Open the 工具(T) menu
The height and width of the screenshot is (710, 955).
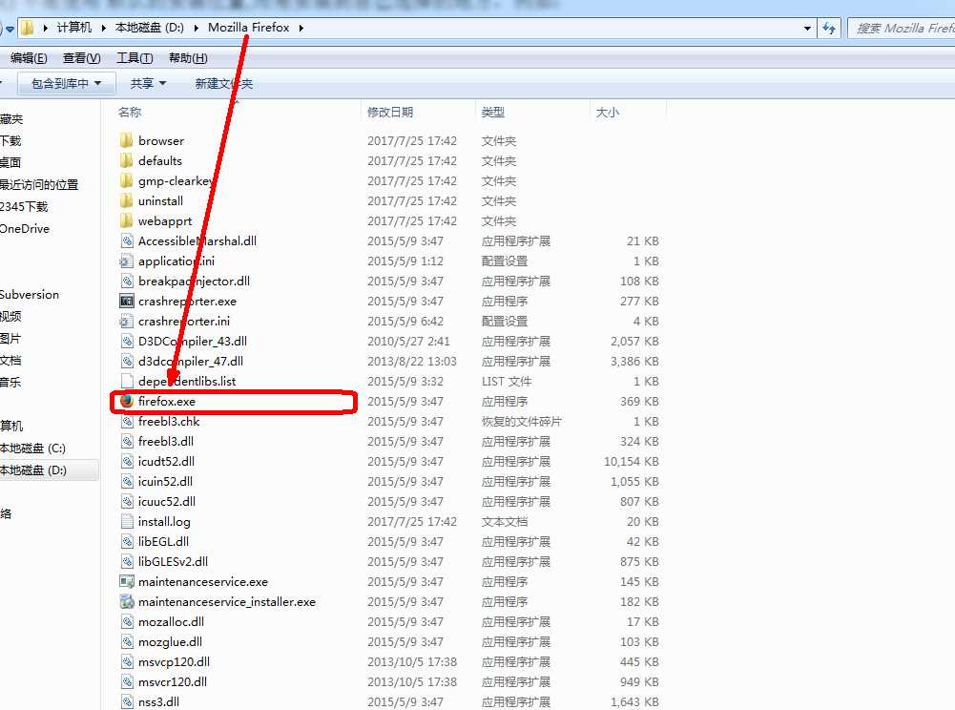click(x=135, y=58)
